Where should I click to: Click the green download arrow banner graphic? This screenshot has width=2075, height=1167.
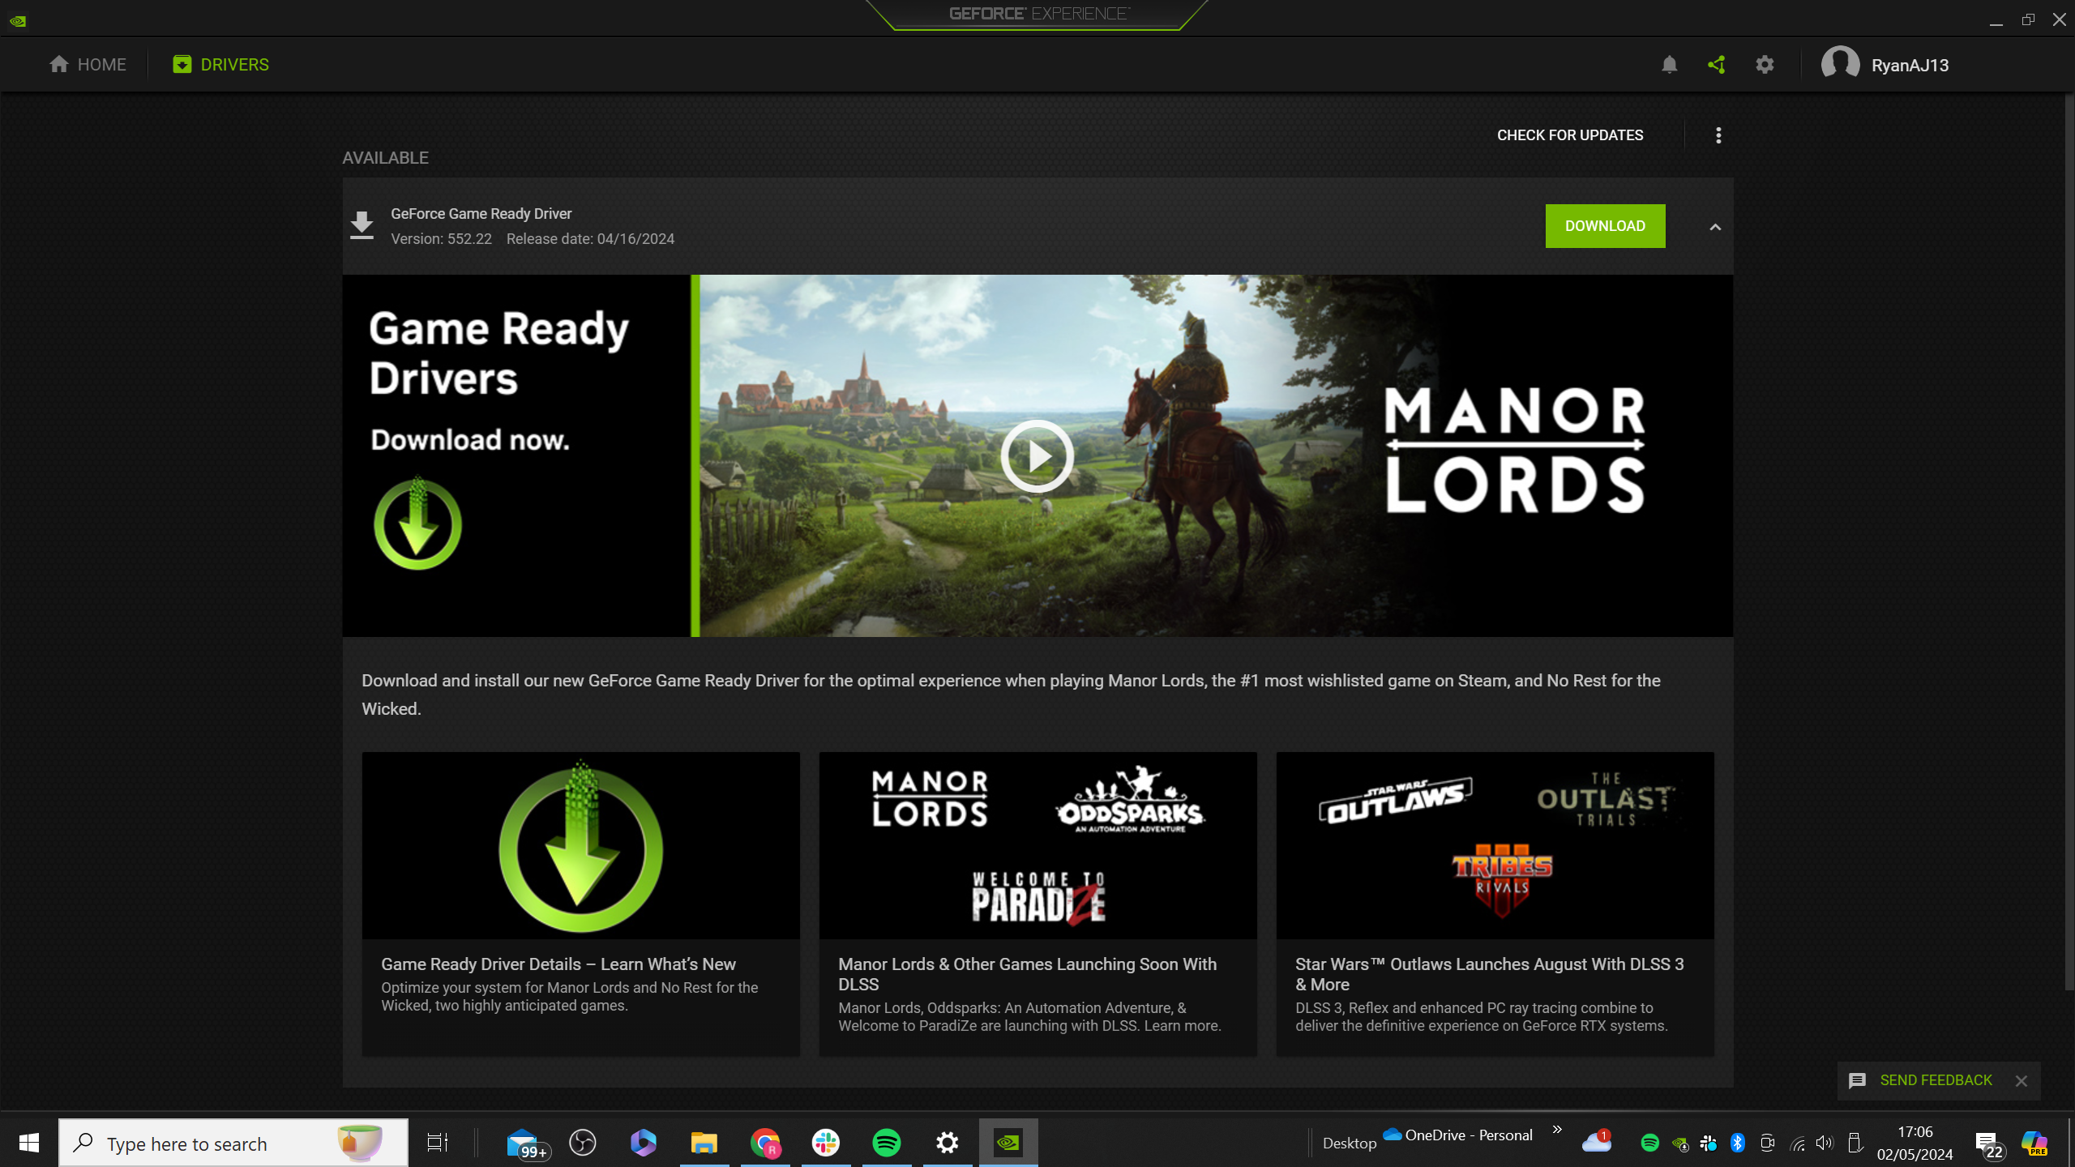tap(417, 524)
